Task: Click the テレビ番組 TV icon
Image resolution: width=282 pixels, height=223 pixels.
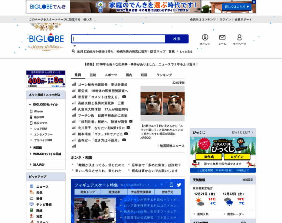Action: point(32,204)
